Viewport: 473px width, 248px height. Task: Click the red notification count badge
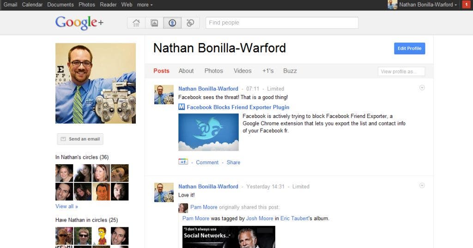pyautogui.click(x=467, y=5)
